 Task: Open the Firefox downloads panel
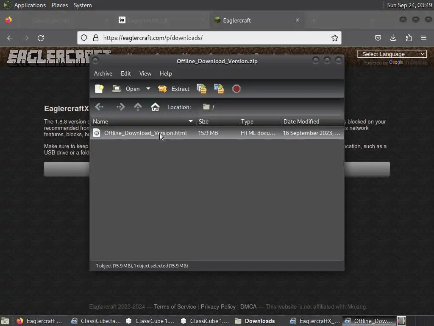tap(393, 38)
